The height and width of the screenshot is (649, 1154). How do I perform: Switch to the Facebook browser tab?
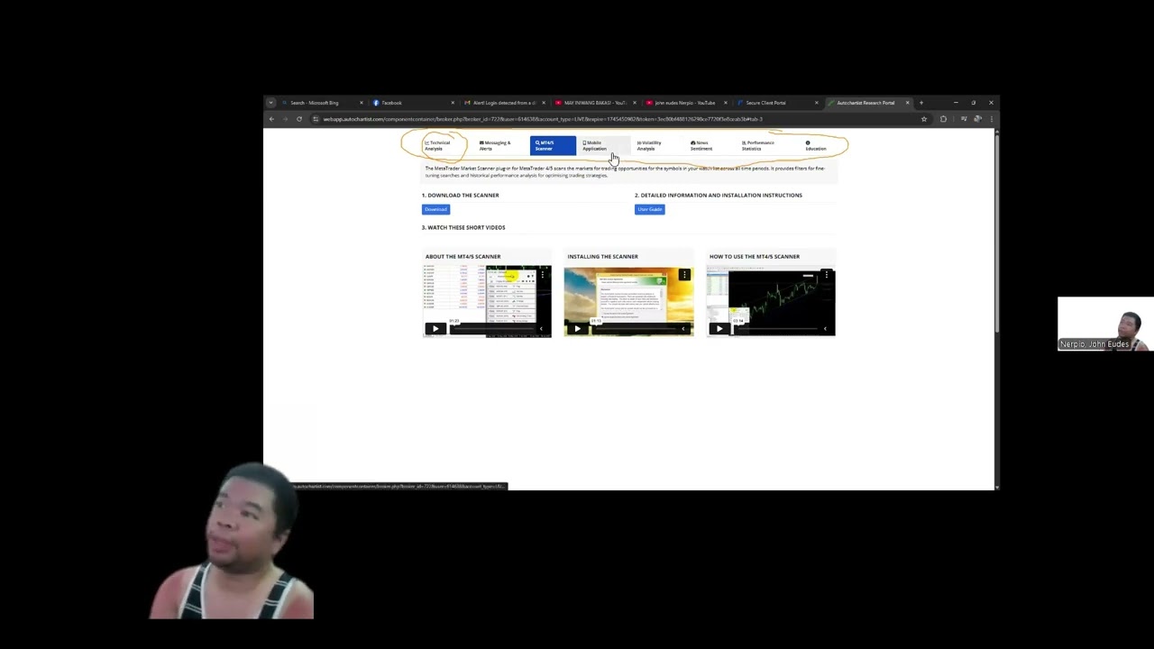(410, 103)
